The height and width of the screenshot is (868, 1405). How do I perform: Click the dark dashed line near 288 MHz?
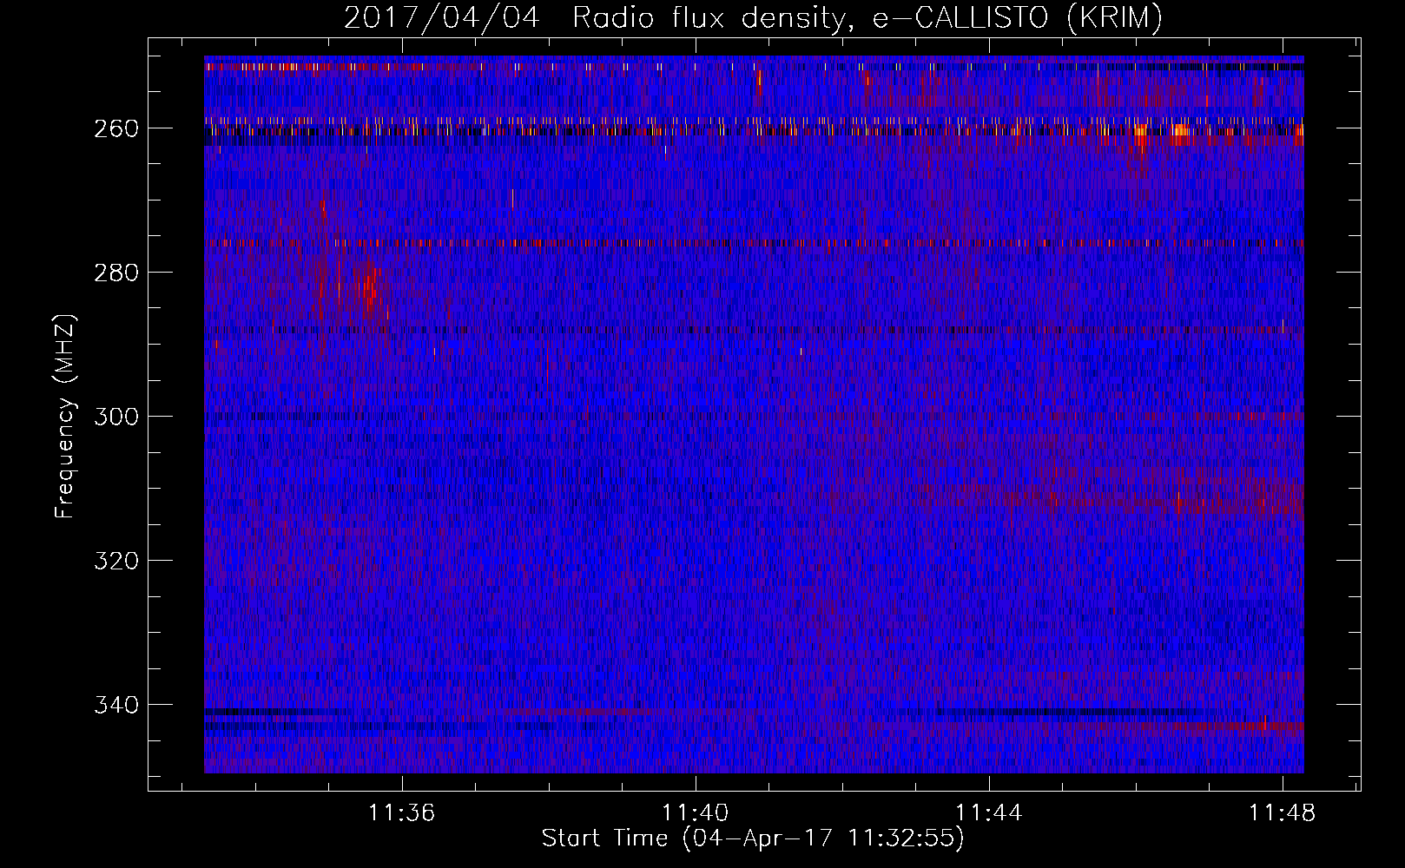[754, 330]
